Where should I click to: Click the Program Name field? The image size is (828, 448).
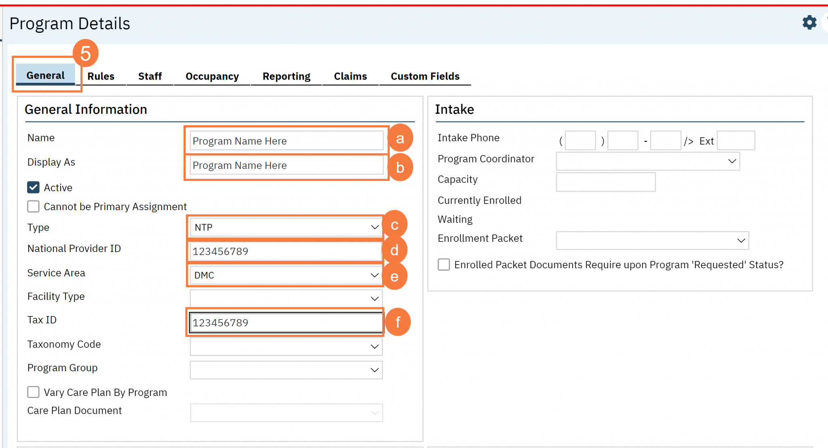(286, 141)
